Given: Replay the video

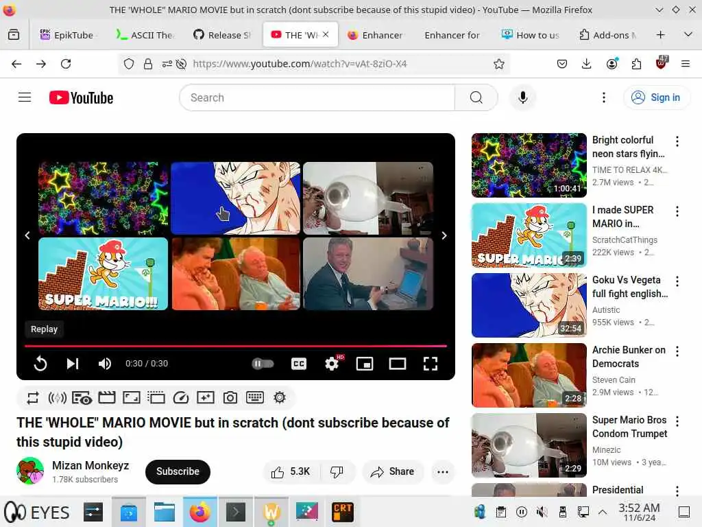Looking at the screenshot, I should click(40, 364).
